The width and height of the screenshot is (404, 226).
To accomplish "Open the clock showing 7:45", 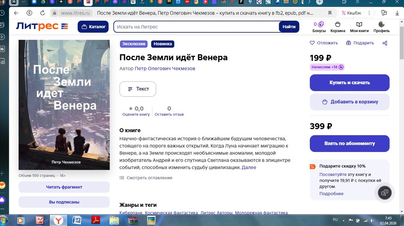I will click(389, 220).
